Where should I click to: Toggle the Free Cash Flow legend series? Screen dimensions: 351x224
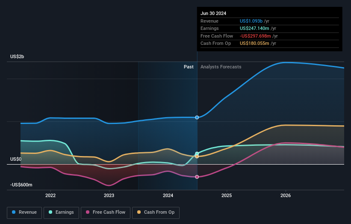[x=106, y=212]
